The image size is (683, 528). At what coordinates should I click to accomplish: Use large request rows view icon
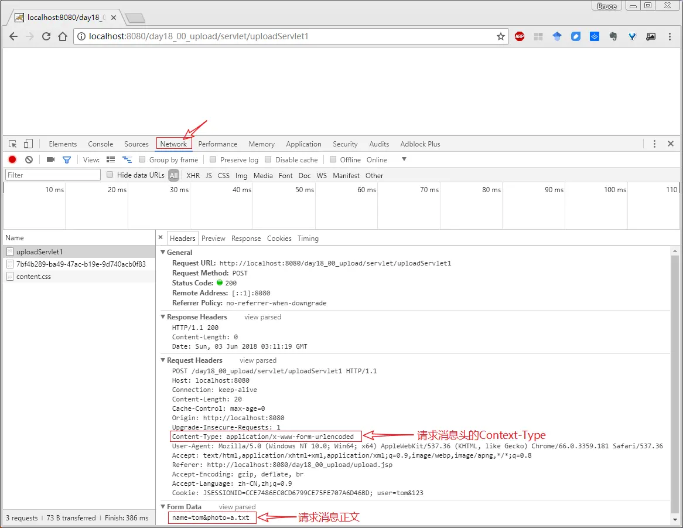111,159
